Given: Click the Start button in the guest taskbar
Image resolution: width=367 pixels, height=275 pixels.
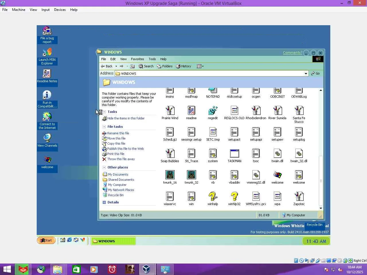Looking at the screenshot, I should [46, 240].
